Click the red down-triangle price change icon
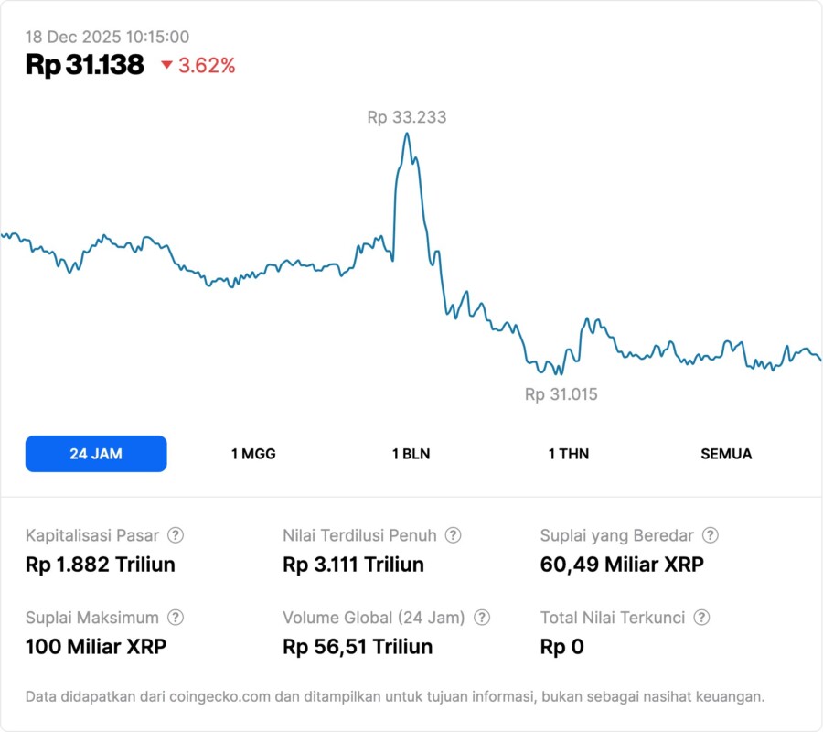 click(x=166, y=66)
